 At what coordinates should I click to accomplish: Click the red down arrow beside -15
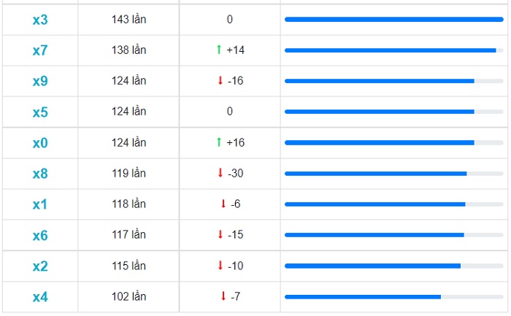pos(220,234)
